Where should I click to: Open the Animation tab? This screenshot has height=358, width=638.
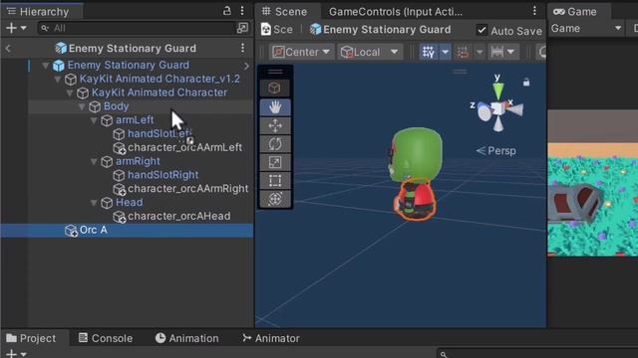click(x=187, y=338)
